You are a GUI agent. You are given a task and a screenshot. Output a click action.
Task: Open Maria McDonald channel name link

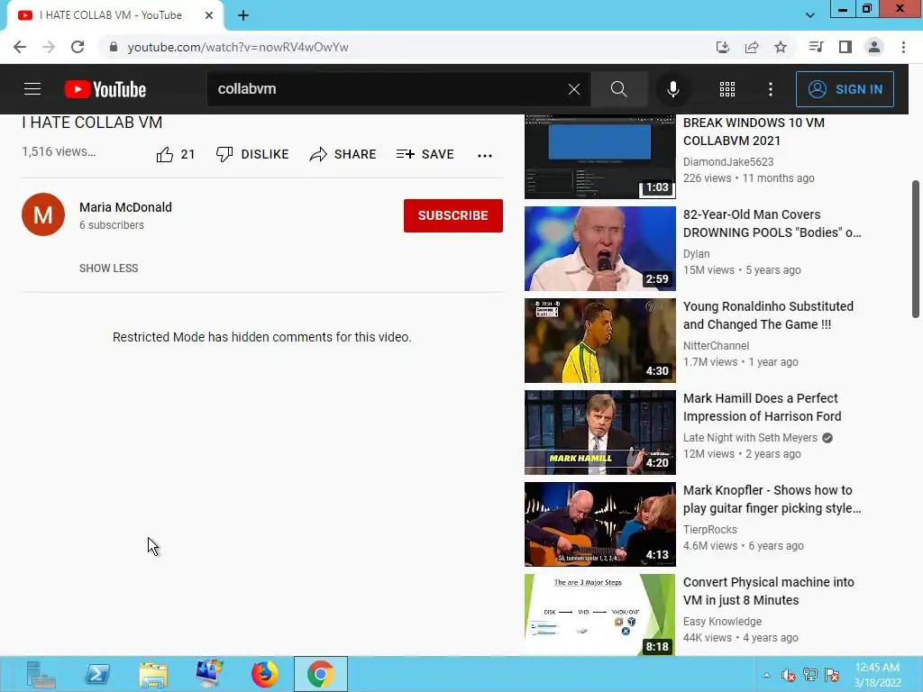(125, 207)
